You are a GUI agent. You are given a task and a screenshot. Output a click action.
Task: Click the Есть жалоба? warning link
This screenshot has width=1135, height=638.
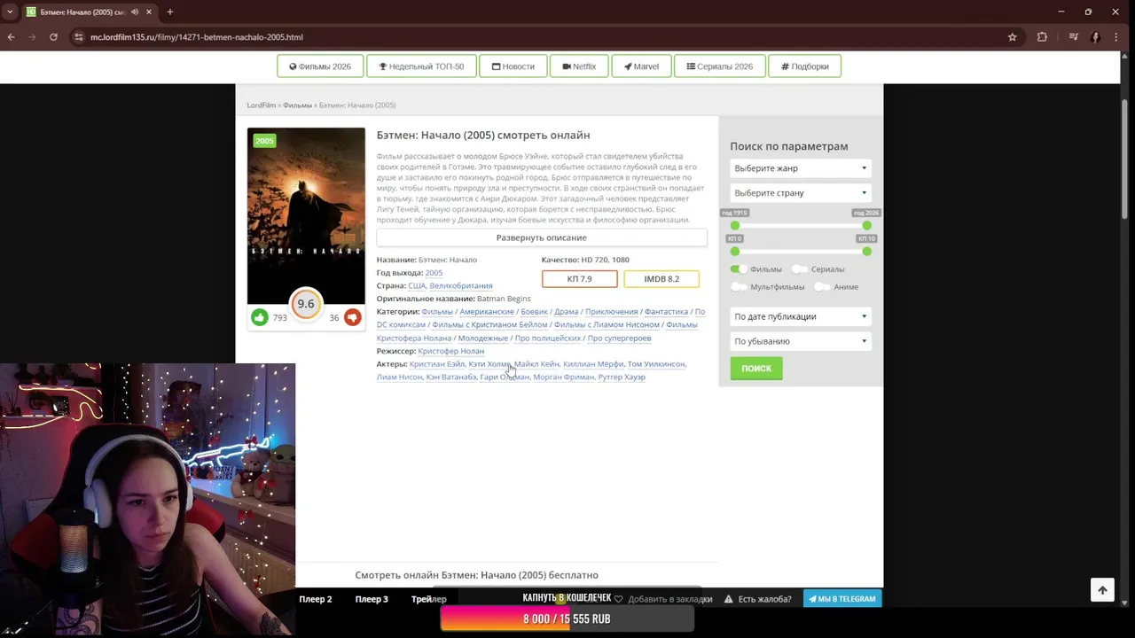click(x=757, y=599)
